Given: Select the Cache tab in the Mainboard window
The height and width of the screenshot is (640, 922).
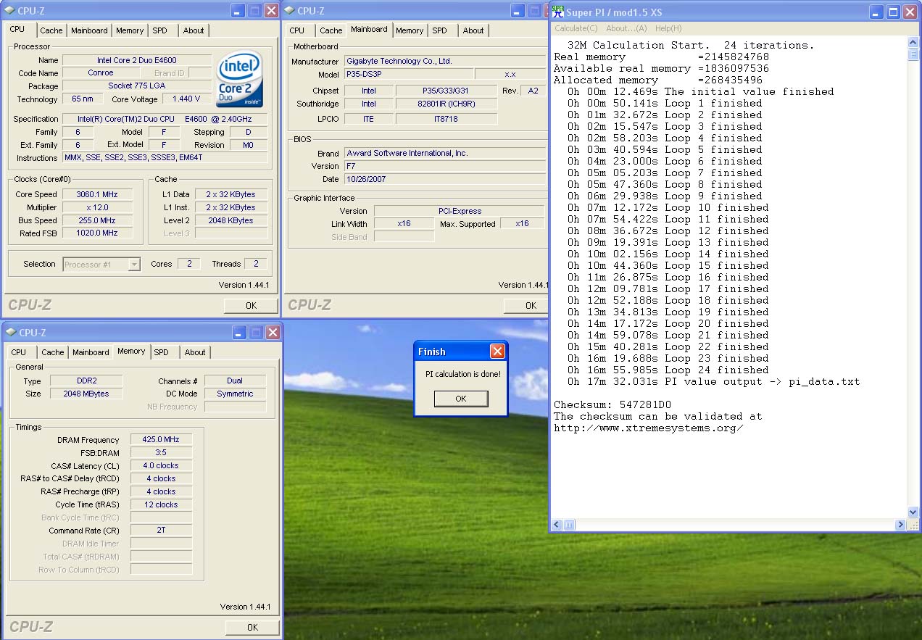Looking at the screenshot, I should point(331,30).
